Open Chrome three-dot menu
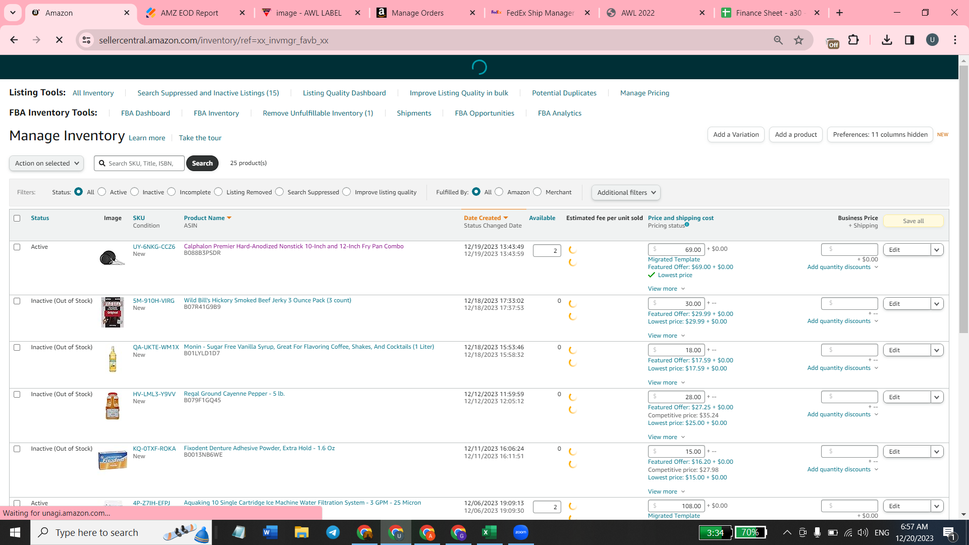This screenshot has width=969, height=545. coord(955,40)
